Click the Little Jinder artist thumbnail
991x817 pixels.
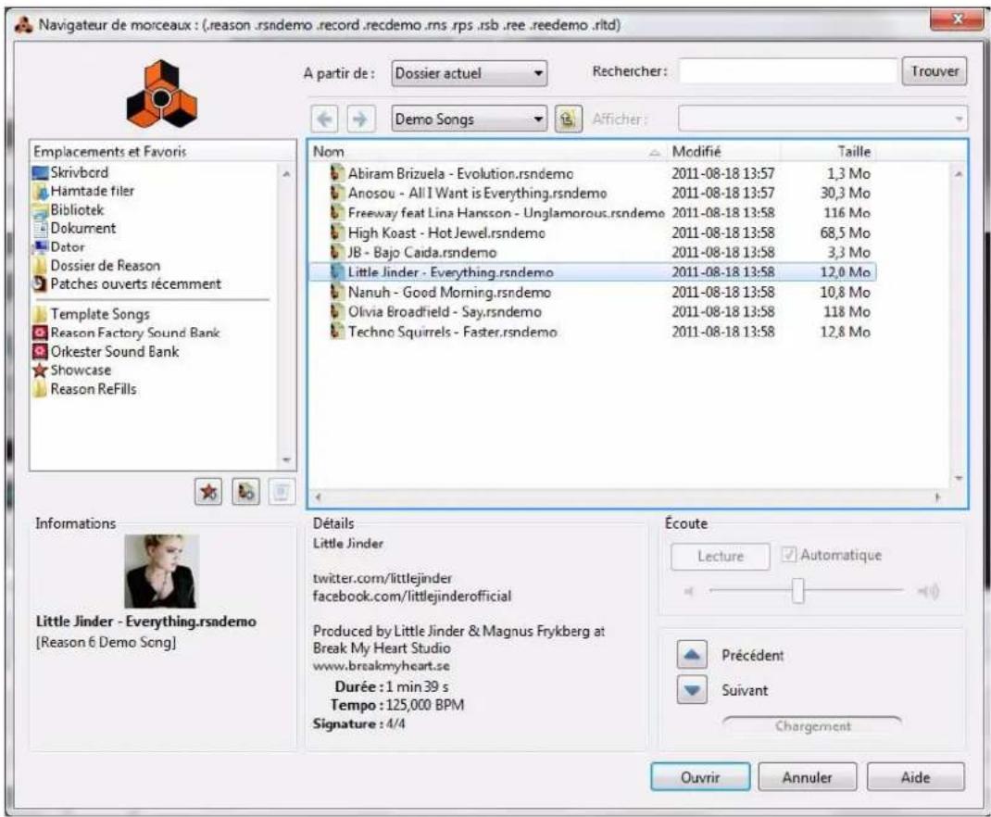[x=161, y=572]
